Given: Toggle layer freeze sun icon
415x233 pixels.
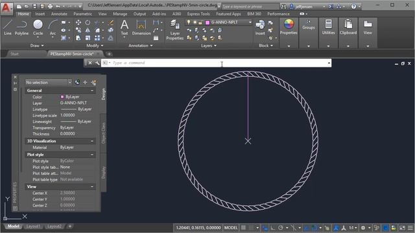Looking at the screenshot, I should coord(195,23).
